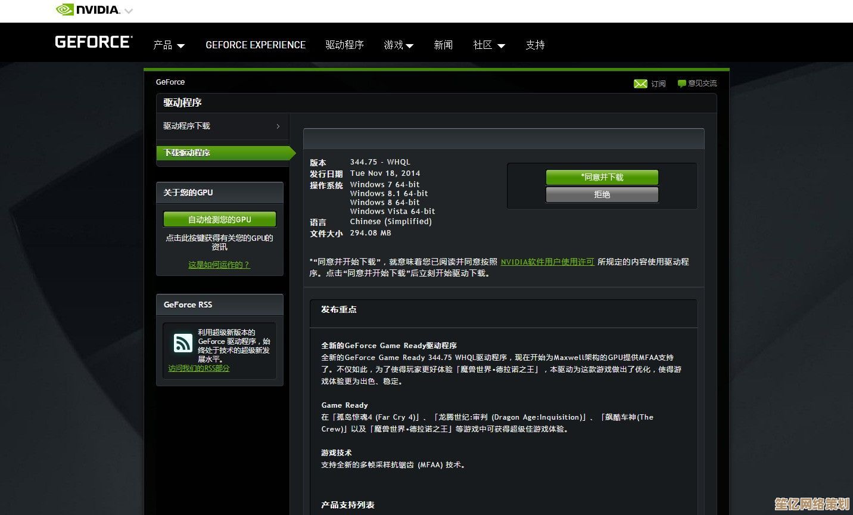Go to 驱动程序 in navigation bar
Screen dimensions: 853x515
344,45
